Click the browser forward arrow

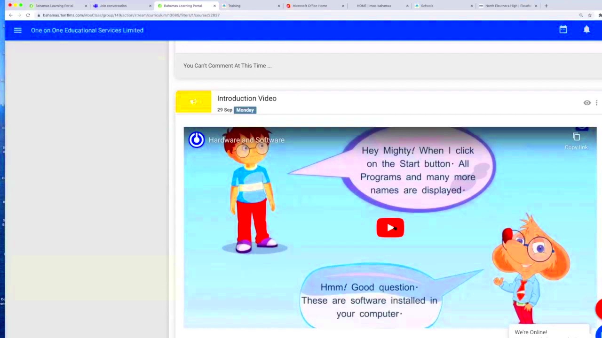coord(19,15)
